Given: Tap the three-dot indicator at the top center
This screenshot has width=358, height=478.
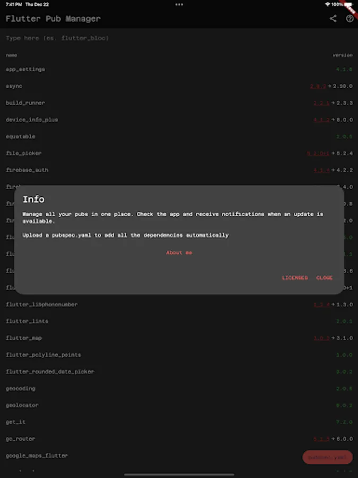Looking at the screenshot, I should coord(179,4).
